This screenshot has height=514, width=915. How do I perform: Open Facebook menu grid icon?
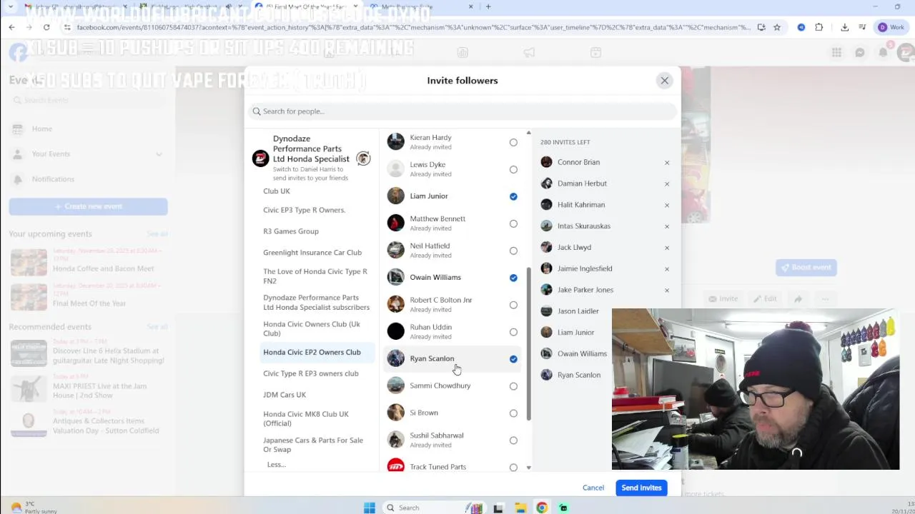pos(836,52)
